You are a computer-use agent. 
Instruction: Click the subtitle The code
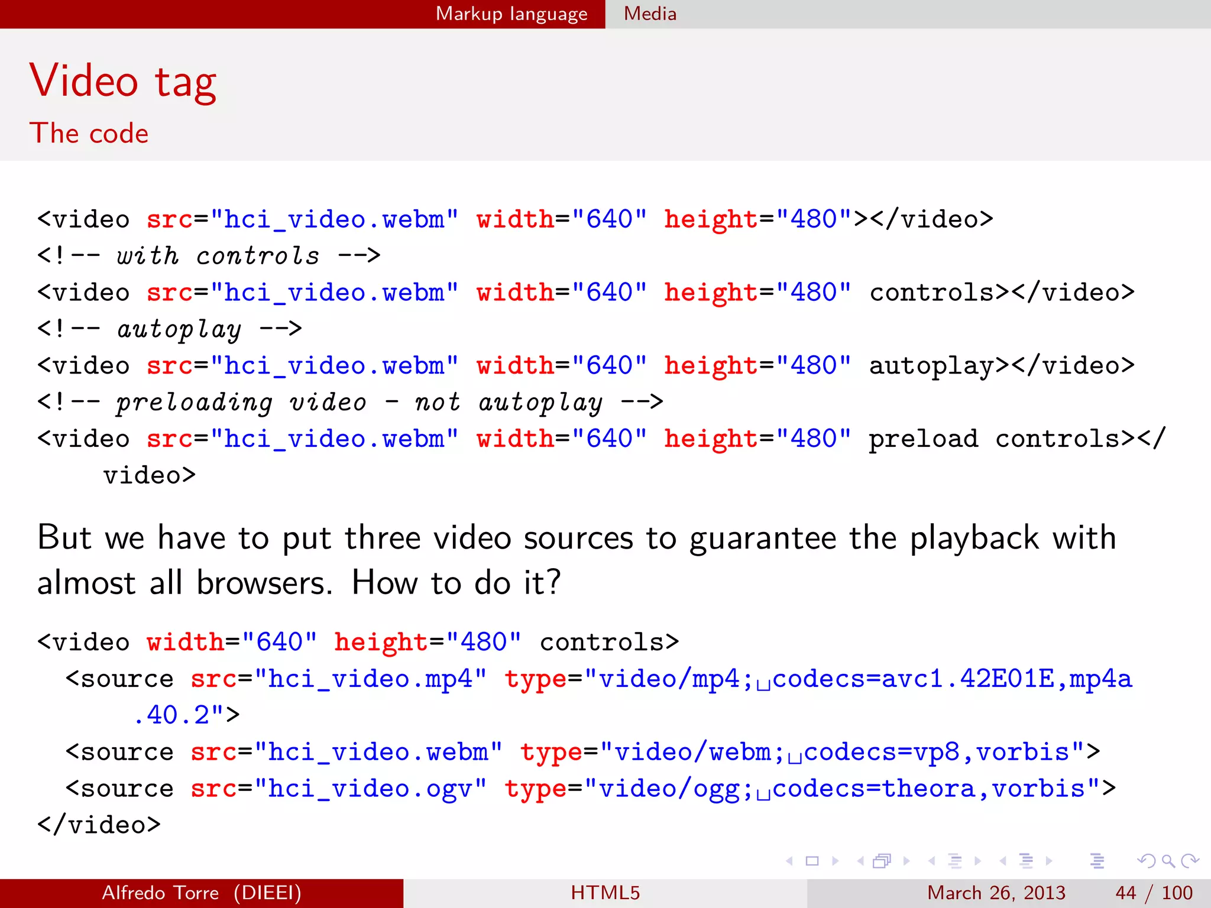[x=89, y=133]
